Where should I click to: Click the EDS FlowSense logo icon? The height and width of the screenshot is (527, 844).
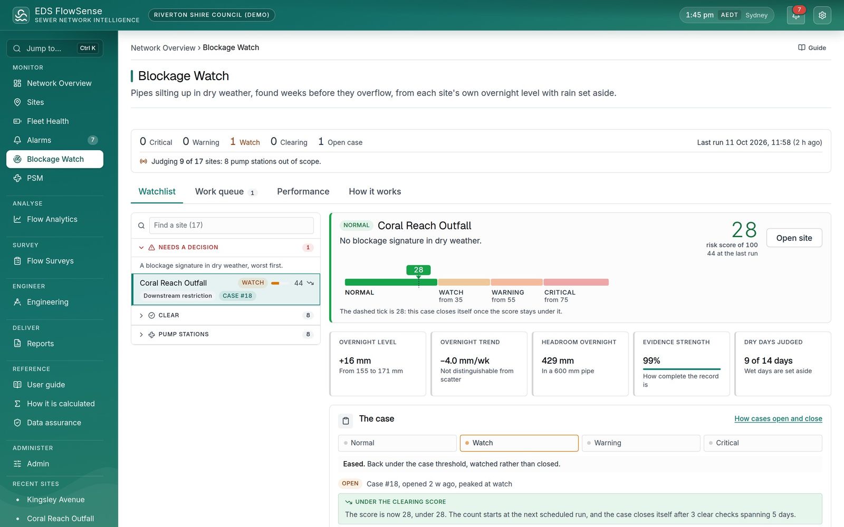coord(21,15)
